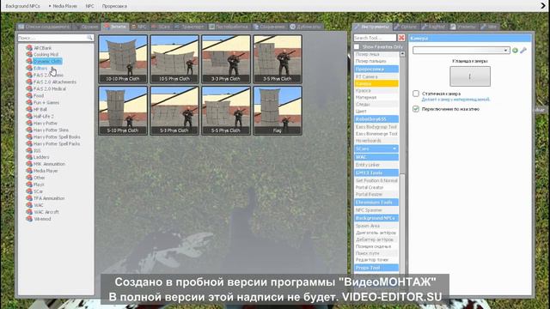
Task: Click the Fun + Games category icon
Action: pos(29,102)
